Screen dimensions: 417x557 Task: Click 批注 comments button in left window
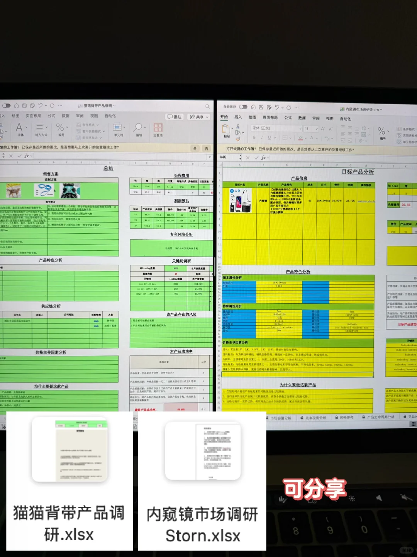(175, 116)
